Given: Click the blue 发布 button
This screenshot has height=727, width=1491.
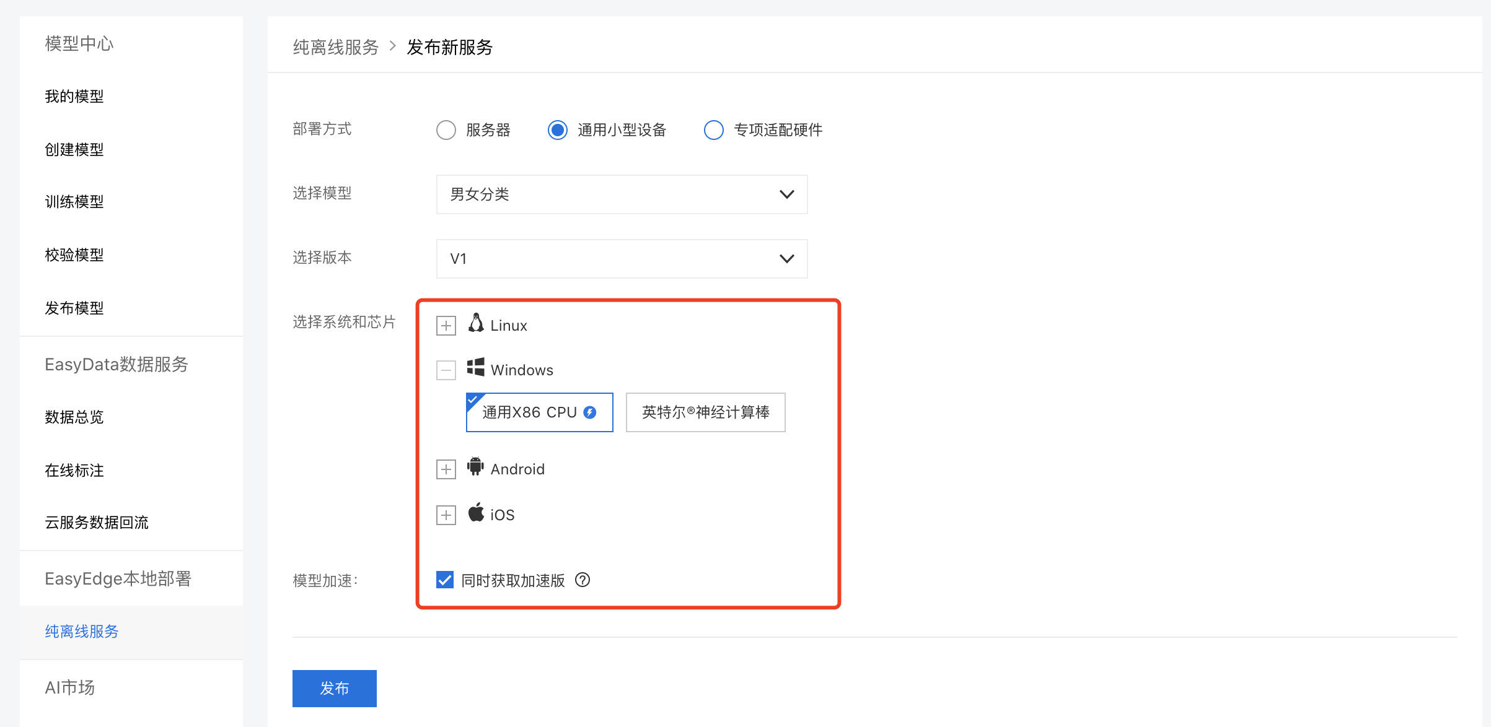Looking at the screenshot, I should pyautogui.click(x=335, y=689).
